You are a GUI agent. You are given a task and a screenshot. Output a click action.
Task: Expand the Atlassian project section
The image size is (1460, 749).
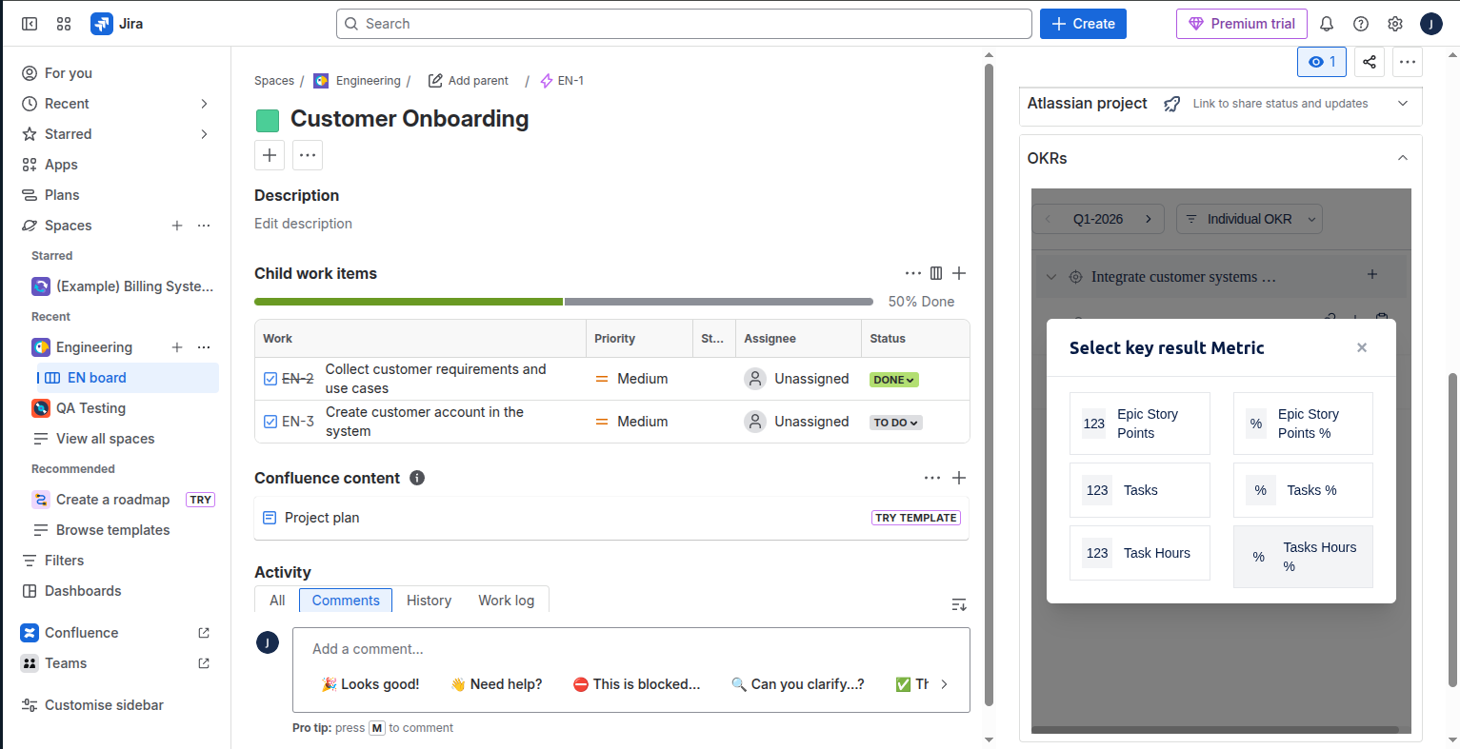point(1403,104)
